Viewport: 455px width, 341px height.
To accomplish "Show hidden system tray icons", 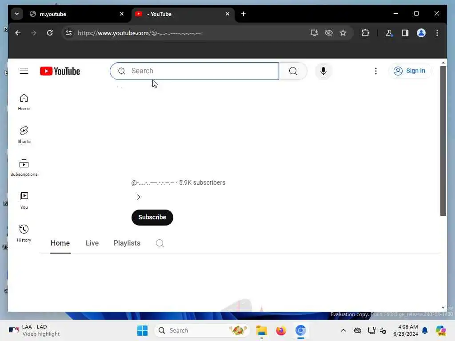I will coord(343,330).
